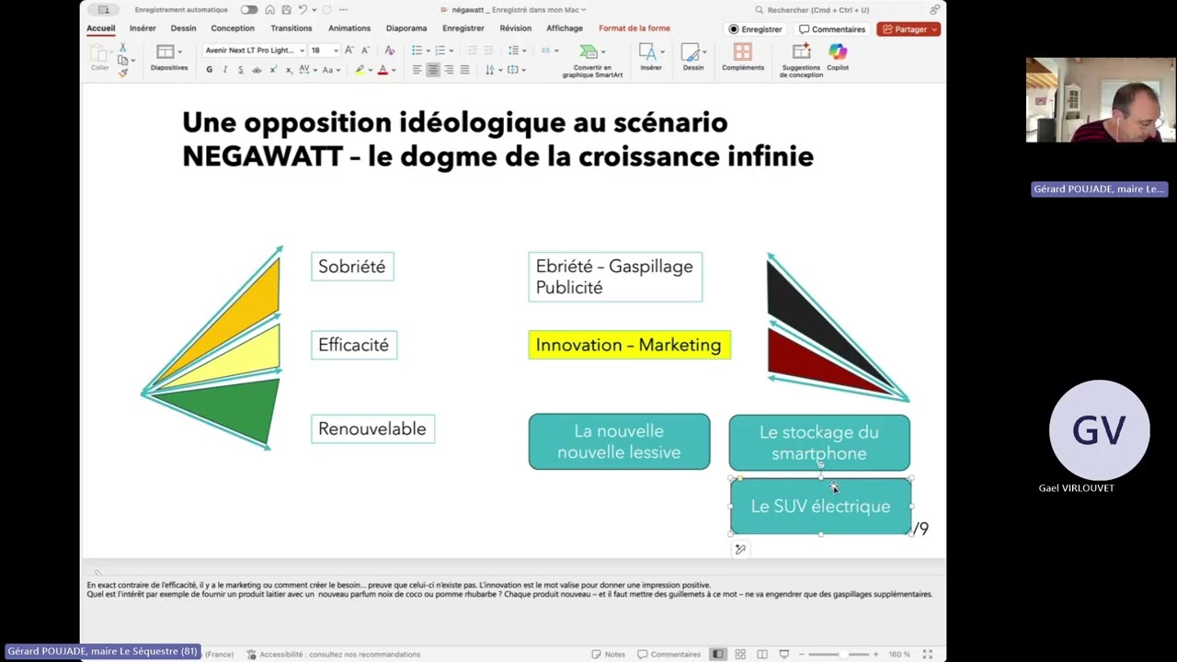
Task: Apply subscript formatting
Action: coord(289,70)
